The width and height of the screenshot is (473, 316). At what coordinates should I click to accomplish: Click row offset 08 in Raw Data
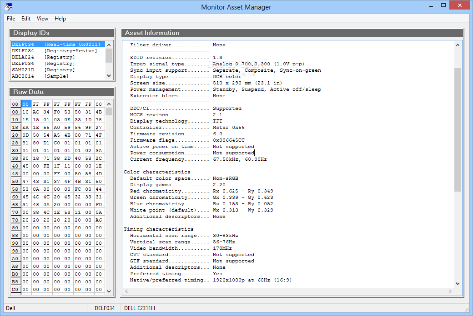[15, 112]
